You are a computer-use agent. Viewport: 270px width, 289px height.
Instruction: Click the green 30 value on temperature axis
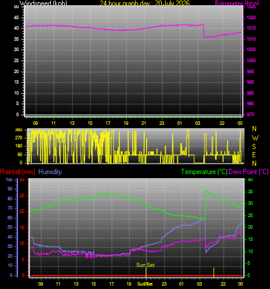click(x=250, y=203)
